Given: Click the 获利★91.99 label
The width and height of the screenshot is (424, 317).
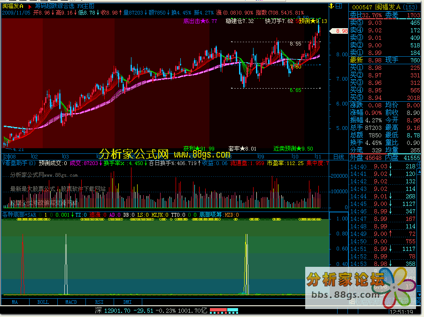Looking at the screenshot, I should pos(199,149).
